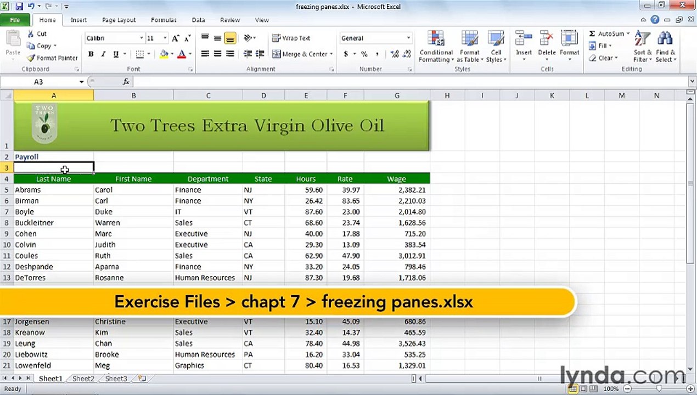Open the Alignment group dialog launcher
The width and height of the screenshot is (697, 395).
tap(331, 69)
